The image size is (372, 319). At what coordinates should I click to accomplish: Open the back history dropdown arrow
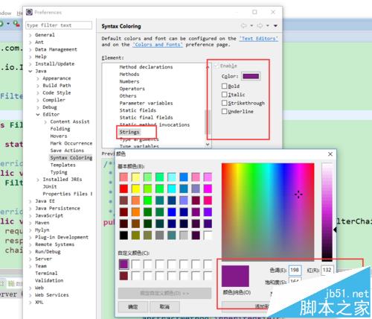click(x=251, y=25)
